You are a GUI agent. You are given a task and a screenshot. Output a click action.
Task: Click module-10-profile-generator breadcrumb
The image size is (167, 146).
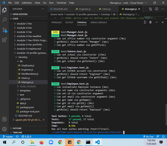(82, 14)
